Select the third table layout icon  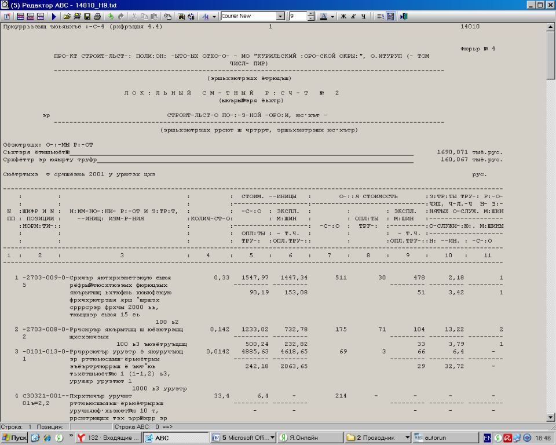41,16
